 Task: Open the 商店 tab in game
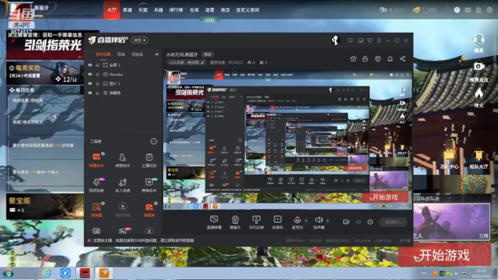coord(225,10)
